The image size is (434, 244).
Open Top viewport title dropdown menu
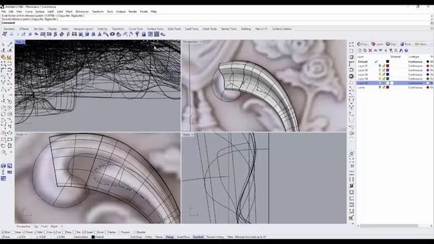tap(24, 42)
